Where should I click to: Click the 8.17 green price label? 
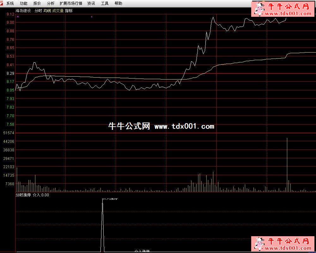[10, 82]
